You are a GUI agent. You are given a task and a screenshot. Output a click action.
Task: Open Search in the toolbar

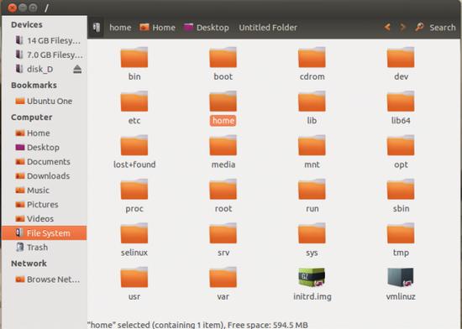[435, 28]
